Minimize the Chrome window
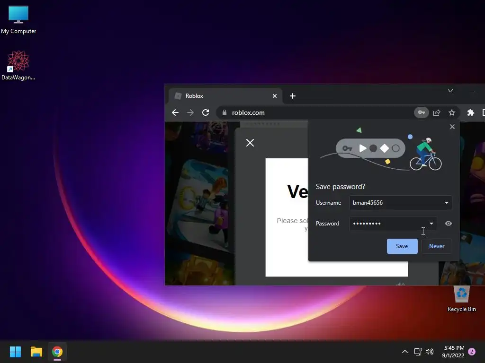 click(x=472, y=91)
